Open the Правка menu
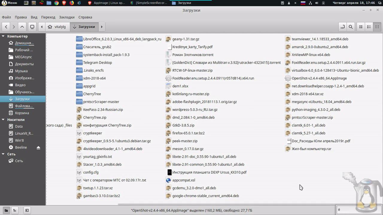 (x=21, y=17)
